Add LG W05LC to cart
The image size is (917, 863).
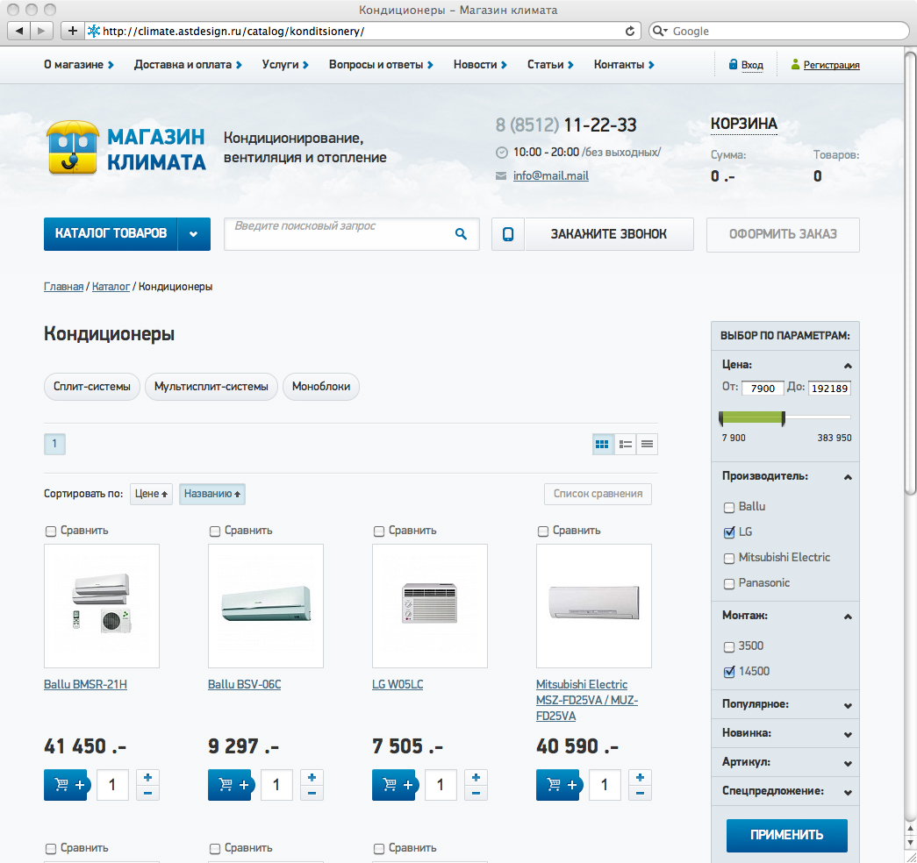tap(395, 785)
